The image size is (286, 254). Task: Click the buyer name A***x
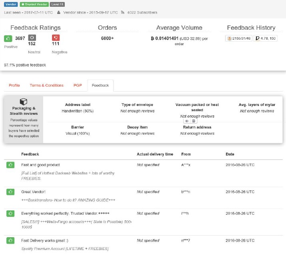pyautogui.click(x=186, y=165)
